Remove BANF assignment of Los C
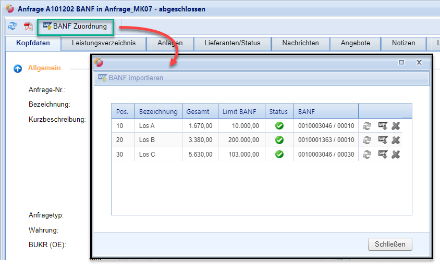Screen dimensions: 440x270 (x=396, y=154)
